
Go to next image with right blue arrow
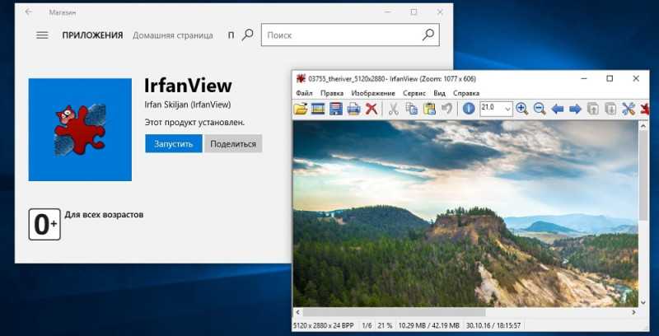click(575, 110)
